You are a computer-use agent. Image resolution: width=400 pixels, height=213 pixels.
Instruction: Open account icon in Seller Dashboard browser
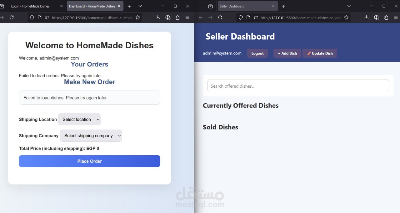pyautogui.click(x=377, y=17)
